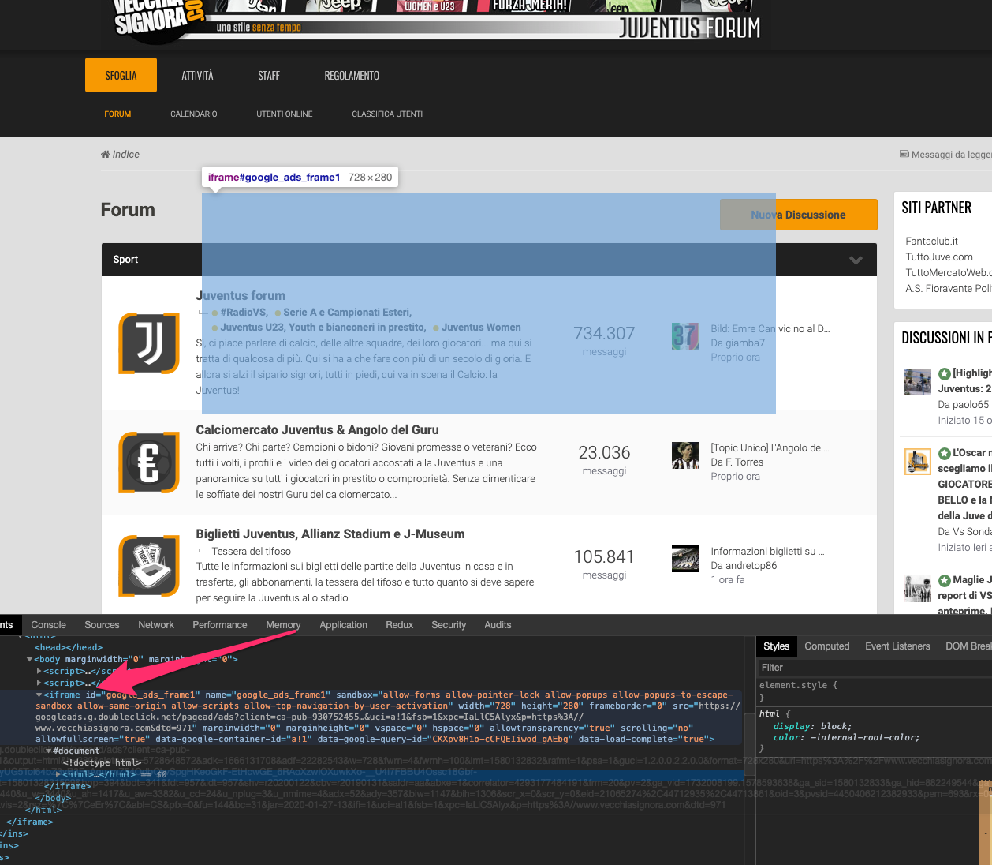This screenshot has width=992, height=865.
Task: Open Juventus U23, Youth subforum link
Action: coord(323,328)
